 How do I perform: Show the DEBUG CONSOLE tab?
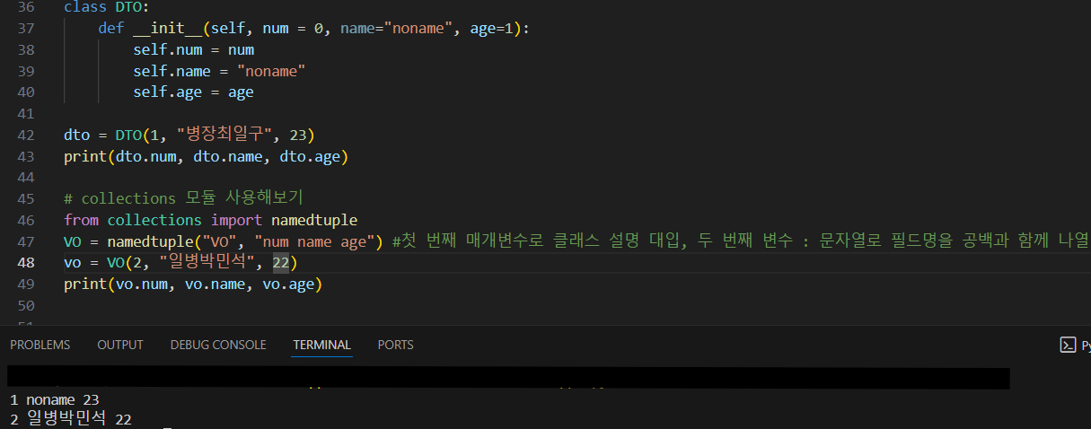[218, 345]
